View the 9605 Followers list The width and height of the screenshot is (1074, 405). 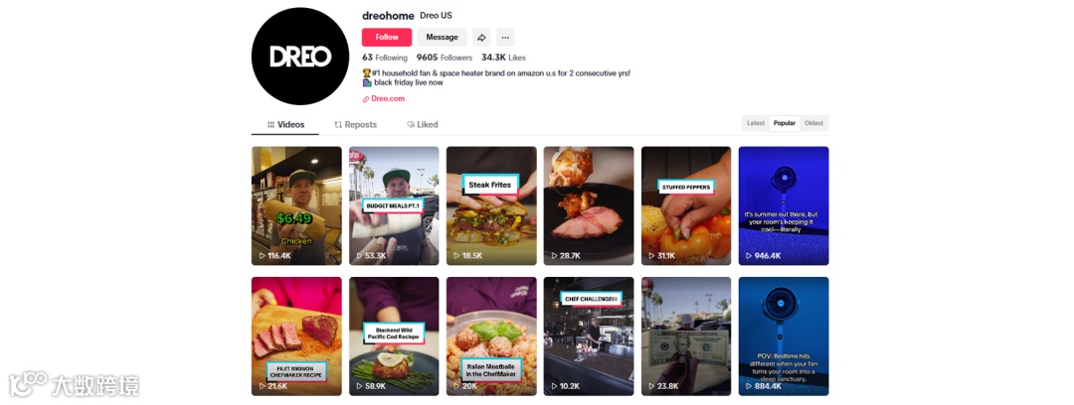click(x=445, y=59)
